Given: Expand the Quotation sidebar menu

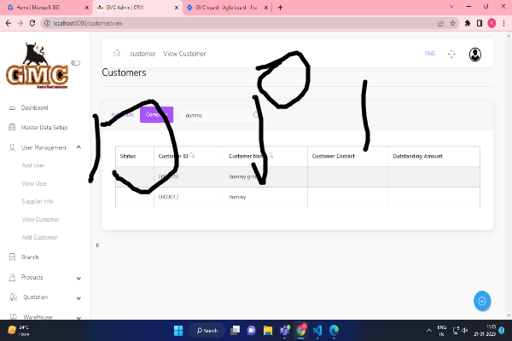Looking at the screenshot, I should pyautogui.click(x=79, y=298).
